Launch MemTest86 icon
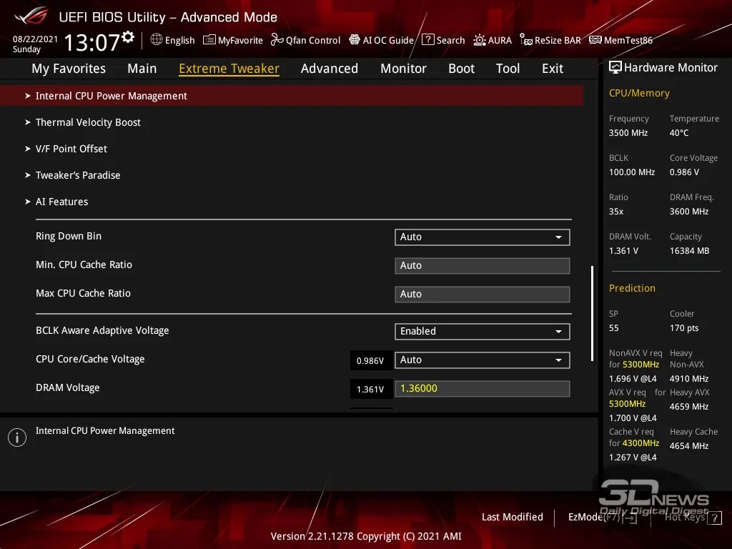Viewport: 732px width, 549px height. 595,40
